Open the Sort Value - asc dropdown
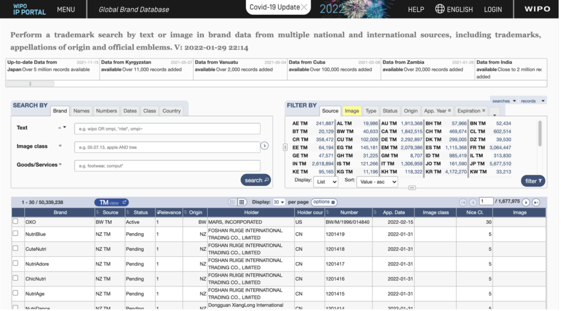 pos(377,182)
